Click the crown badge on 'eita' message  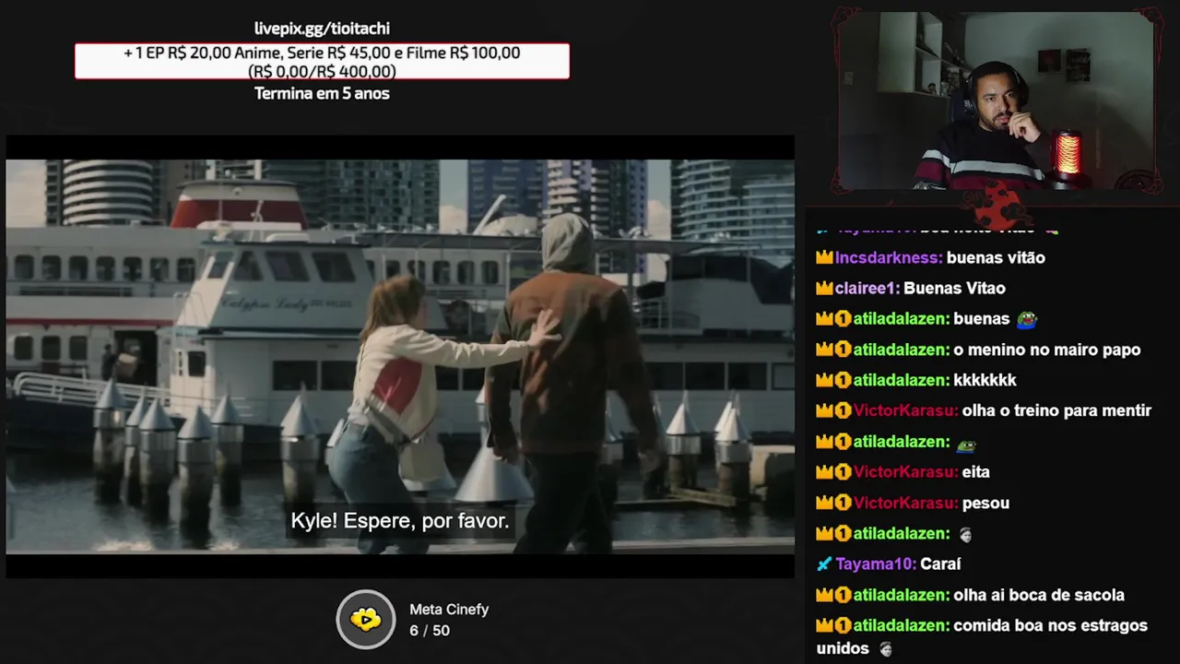824,472
